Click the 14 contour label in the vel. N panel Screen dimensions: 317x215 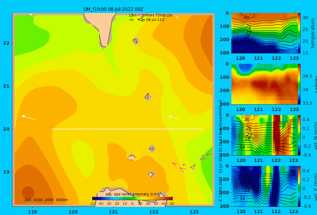coord(243,147)
